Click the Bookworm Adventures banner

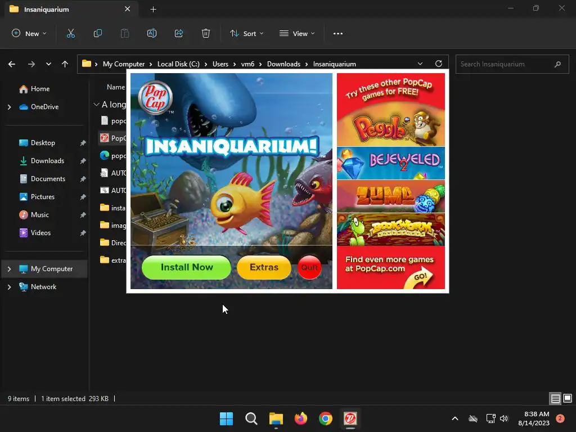pyautogui.click(x=391, y=229)
